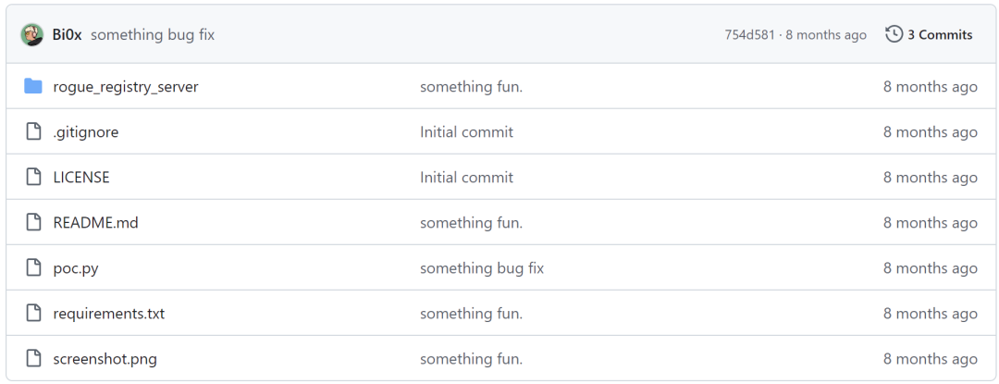The width and height of the screenshot is (999, 384).
Task: Open the poc.py file
Action: coord(76,268)
